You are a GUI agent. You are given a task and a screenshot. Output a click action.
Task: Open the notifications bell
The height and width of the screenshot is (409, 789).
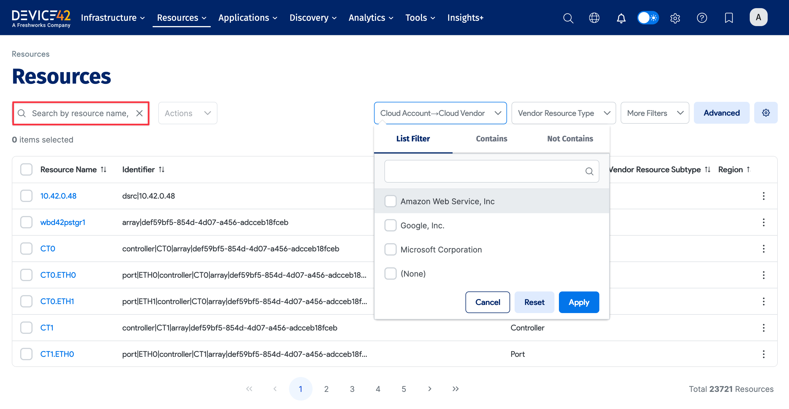click(621, 18)
